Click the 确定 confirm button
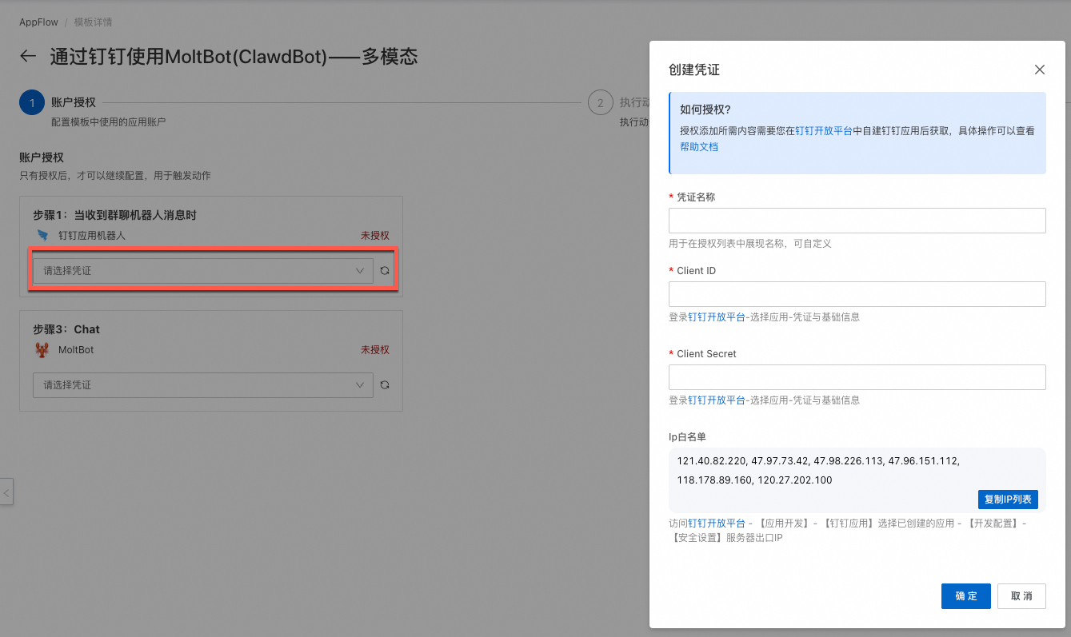This screenshot has height=637, width=1071. point(965,595)
